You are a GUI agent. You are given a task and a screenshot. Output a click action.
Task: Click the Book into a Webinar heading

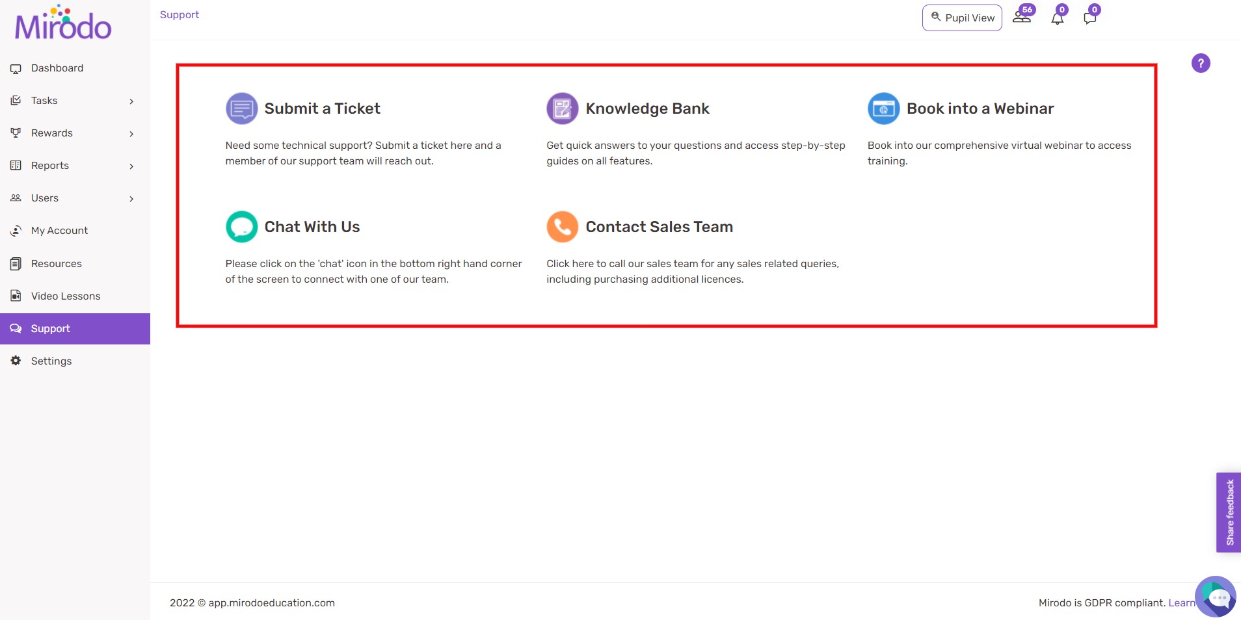(980, 109)
